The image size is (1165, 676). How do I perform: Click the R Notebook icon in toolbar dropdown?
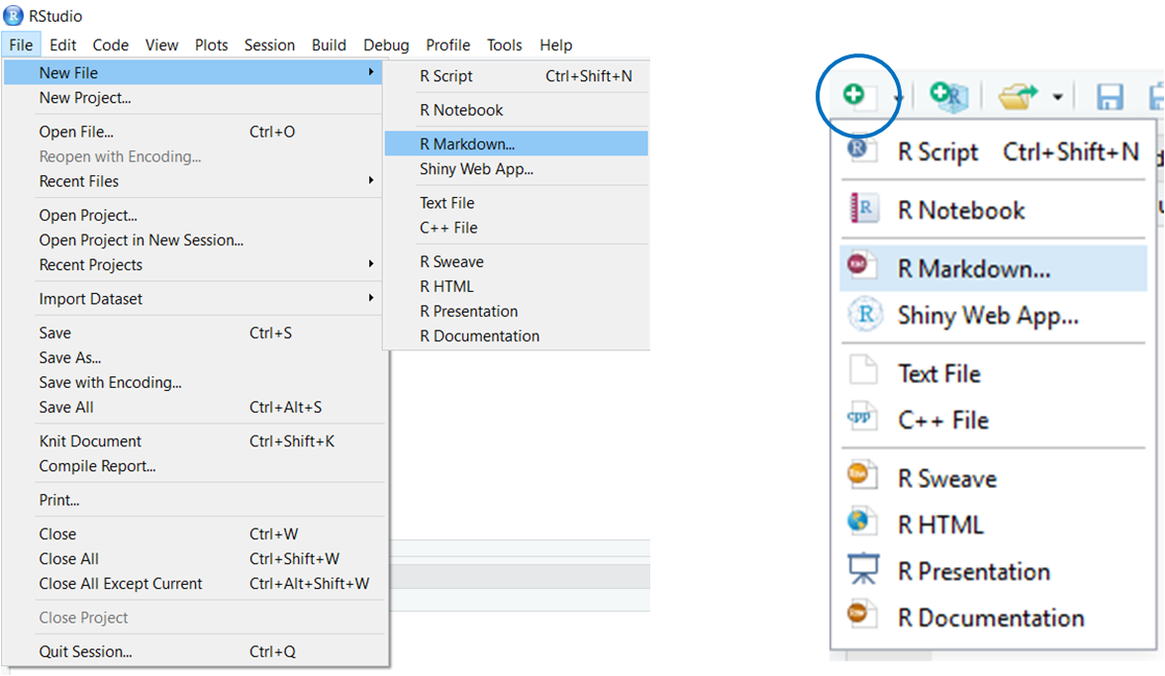click(x=864, y=210)
